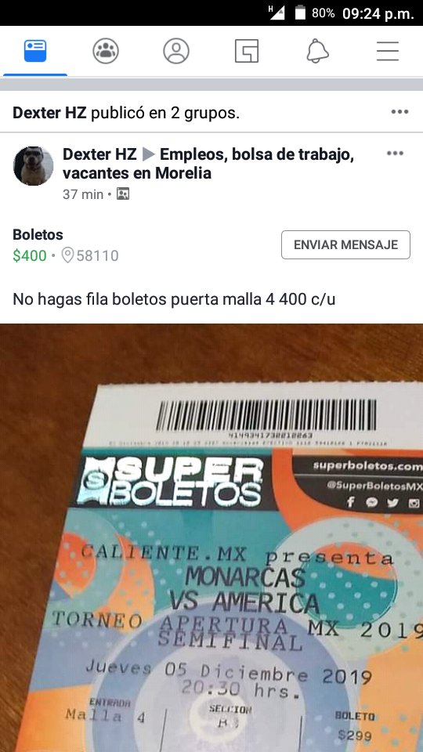Open the Marketplace tab icon
This screenshot has width=423, height=752.
pos(247,51)
